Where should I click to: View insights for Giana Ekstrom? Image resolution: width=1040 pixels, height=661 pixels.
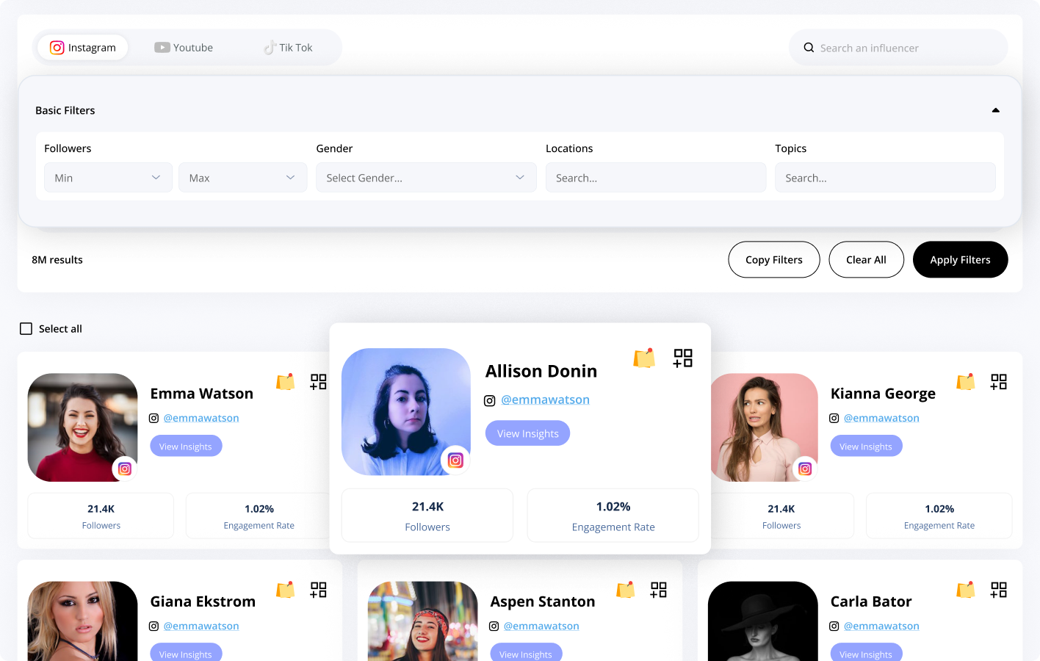click(x=186, y=653)
